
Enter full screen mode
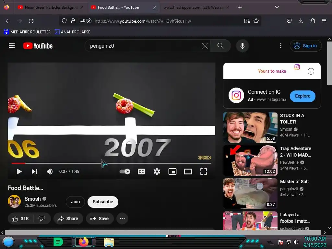[204, 172]
